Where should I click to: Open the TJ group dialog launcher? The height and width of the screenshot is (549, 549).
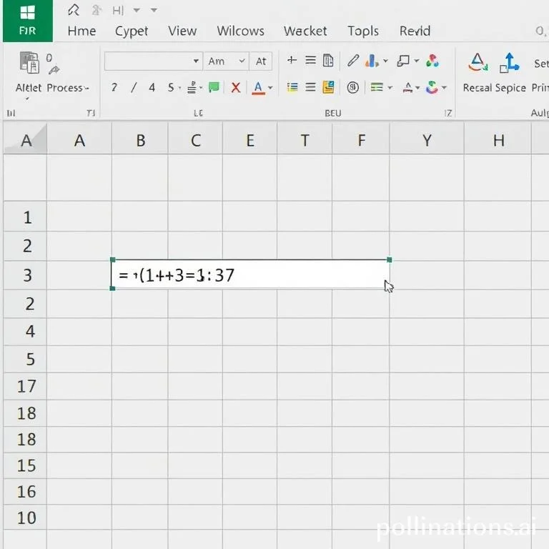coord(91,113)
